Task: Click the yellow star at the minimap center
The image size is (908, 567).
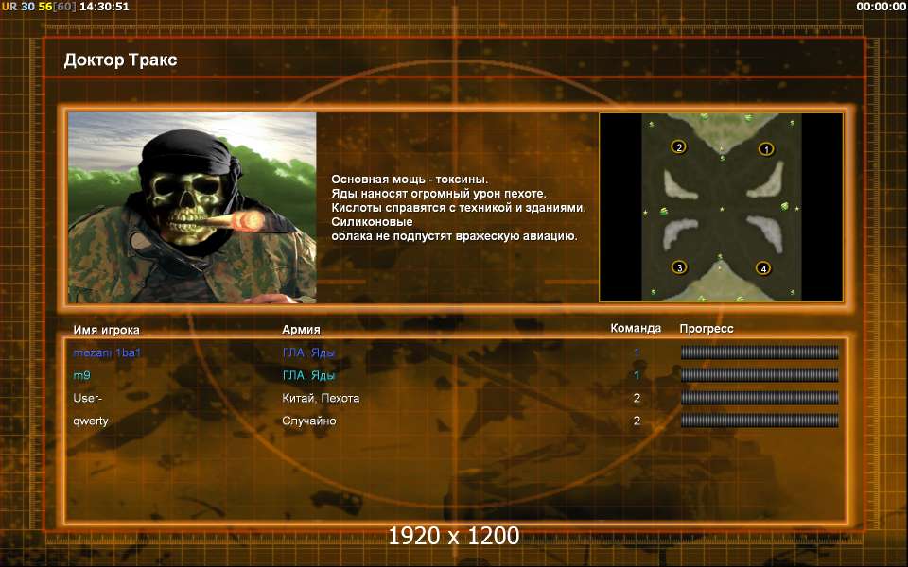Action: tap(722, 209)
